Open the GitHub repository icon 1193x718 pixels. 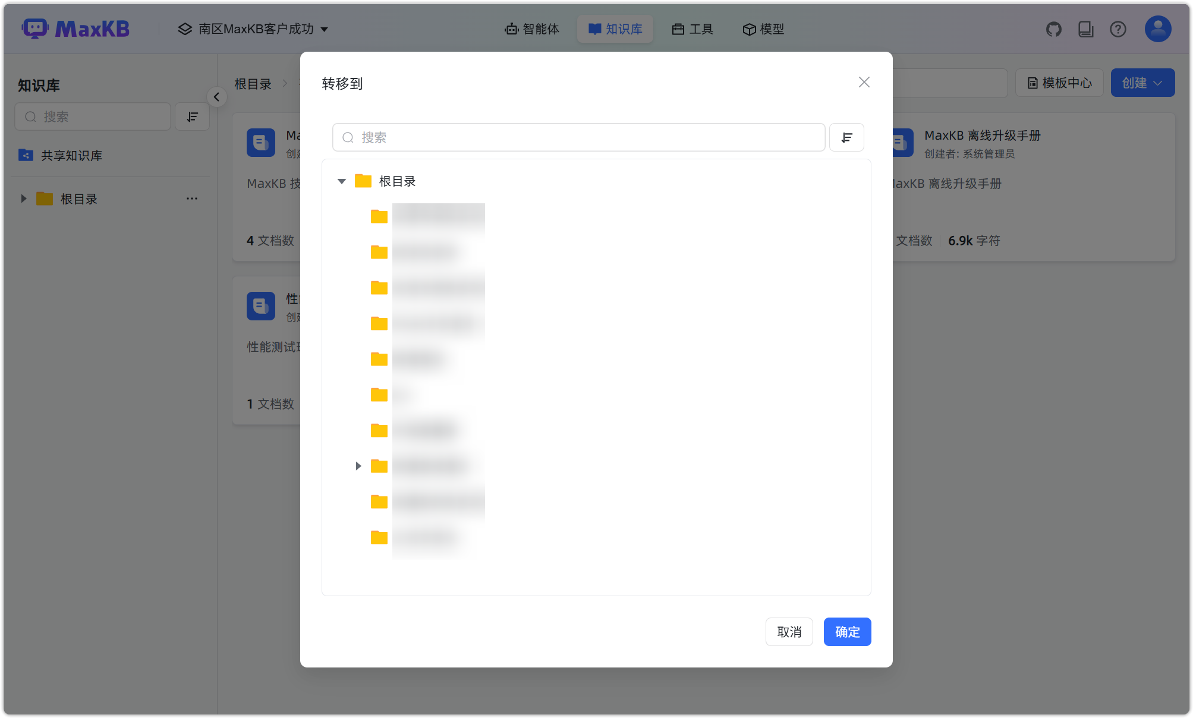tap(1054, 29)
